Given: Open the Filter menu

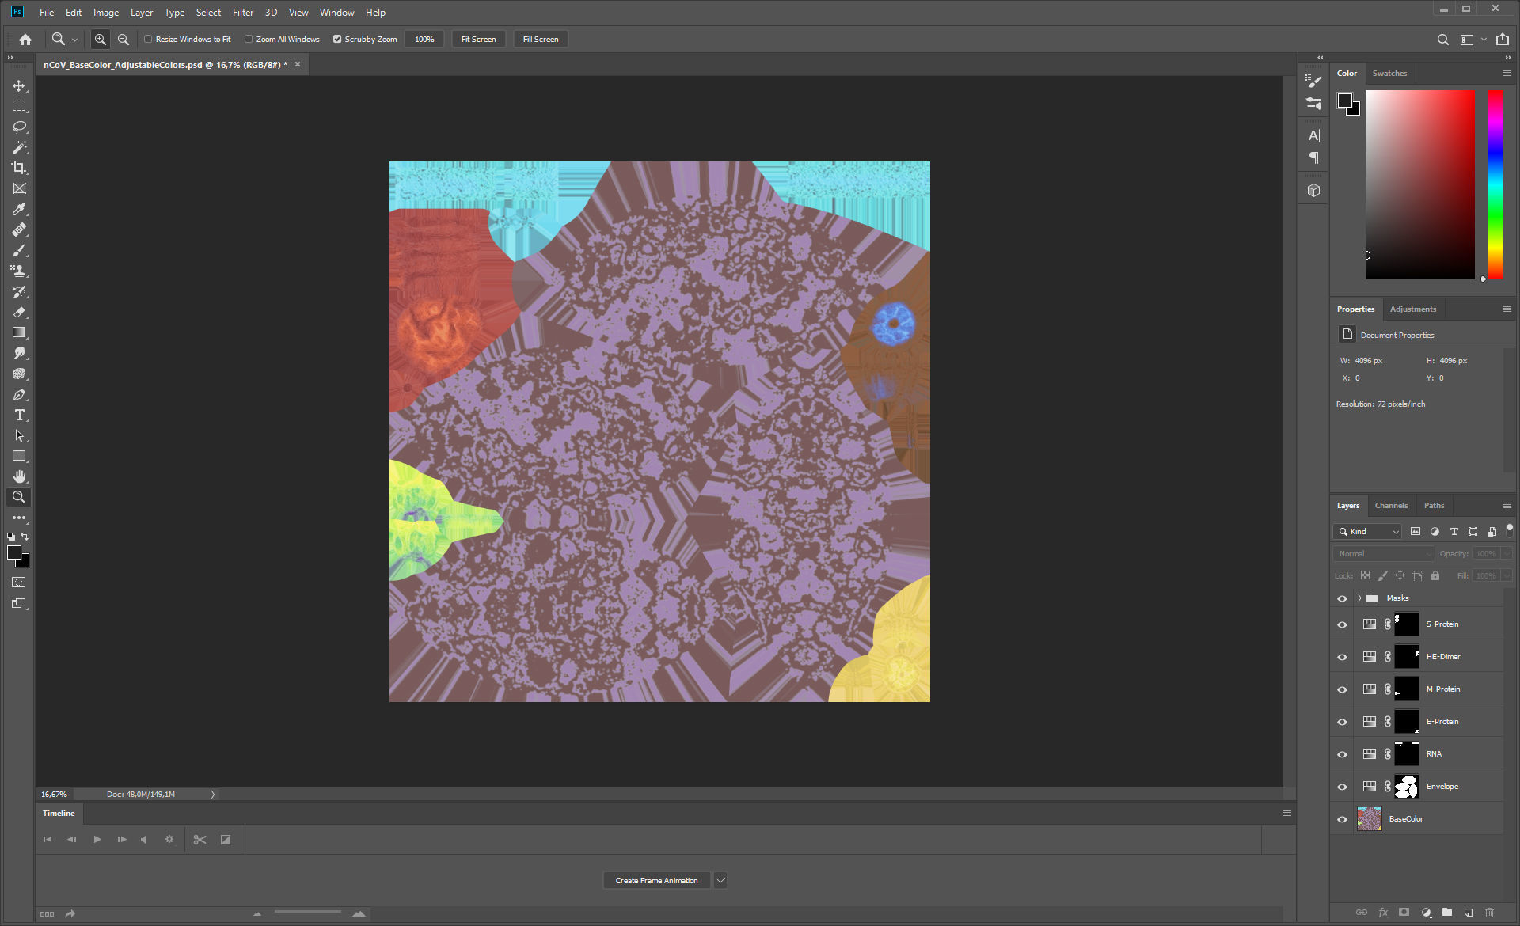Looking at the screenshot, I should [x=242, y=13].
